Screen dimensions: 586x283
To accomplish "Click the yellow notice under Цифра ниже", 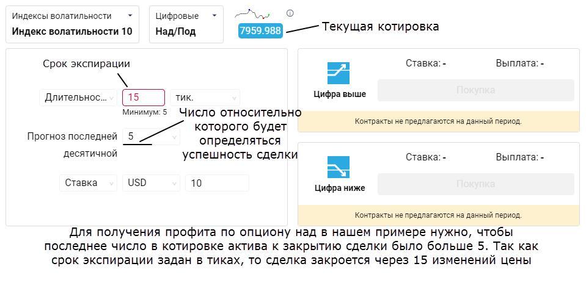I will 438,215.
